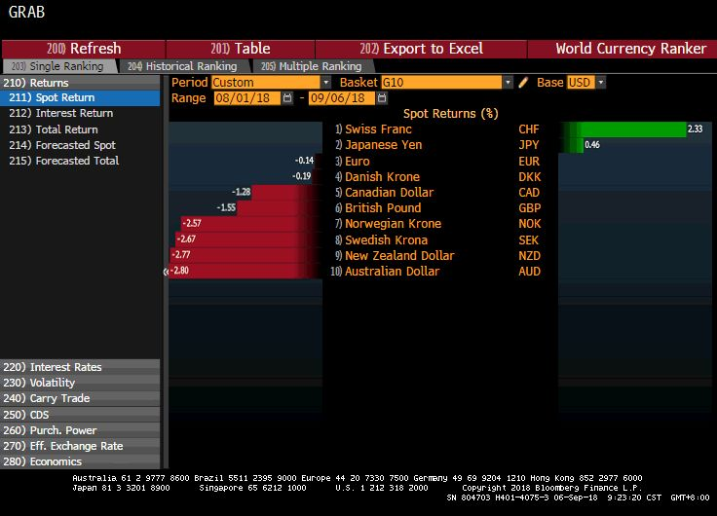Click the red -2.57 Norwegian Krone bar
Viewport: 717px width, 516px height.
251,224
